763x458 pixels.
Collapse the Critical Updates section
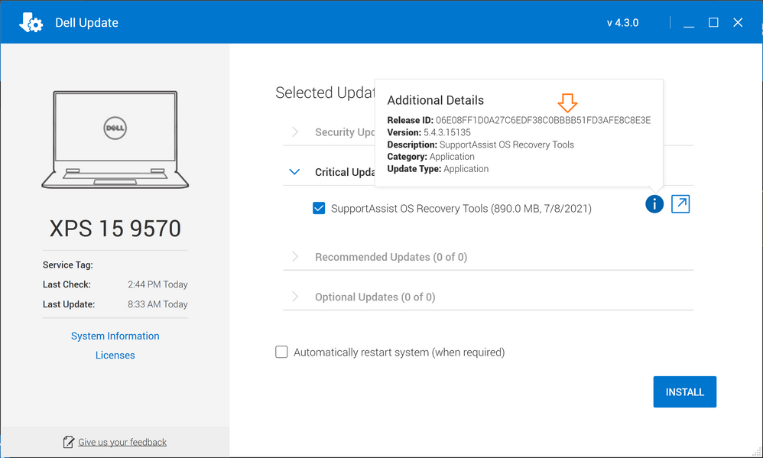pyautogui.click(x=294, y=172)
